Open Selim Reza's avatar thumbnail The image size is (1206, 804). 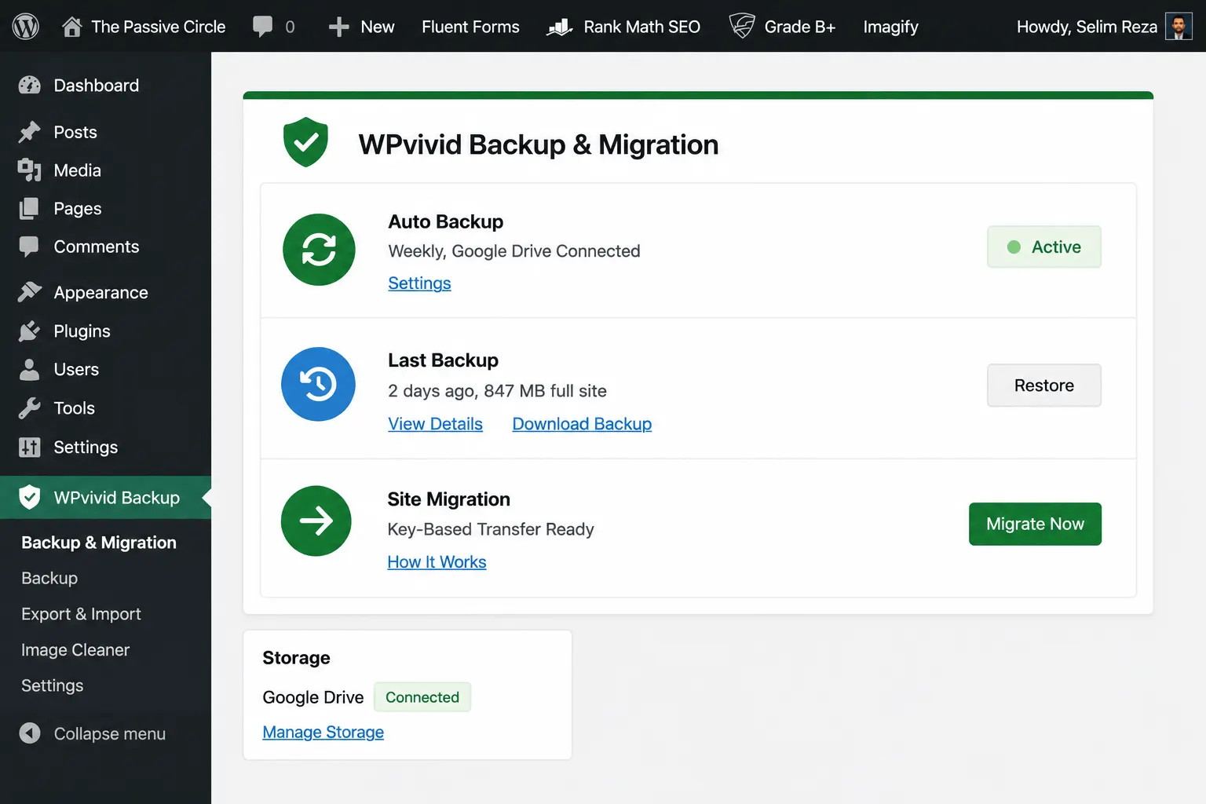click(x=1179, y=27)
